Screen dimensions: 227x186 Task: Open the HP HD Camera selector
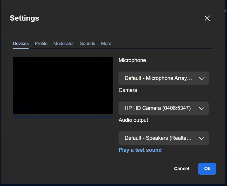[x=158, y=108]
